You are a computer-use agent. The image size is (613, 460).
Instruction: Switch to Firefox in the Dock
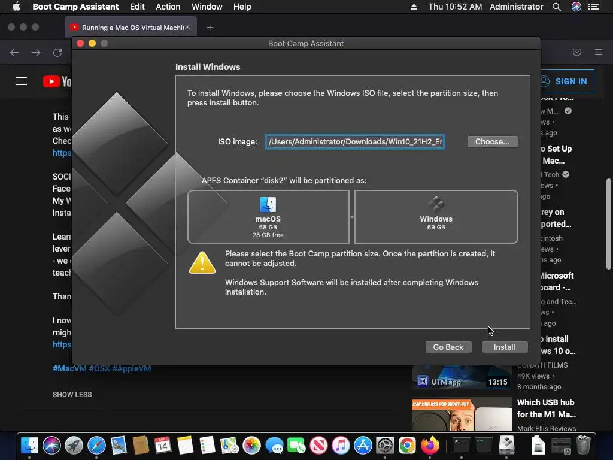[430, 445]
